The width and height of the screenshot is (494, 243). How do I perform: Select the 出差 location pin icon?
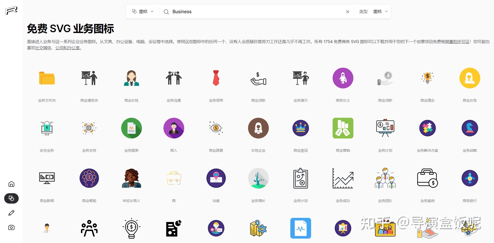[216, 178]
